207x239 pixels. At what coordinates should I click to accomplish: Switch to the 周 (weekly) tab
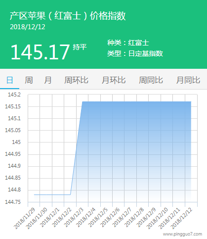(x=29, y=80)
